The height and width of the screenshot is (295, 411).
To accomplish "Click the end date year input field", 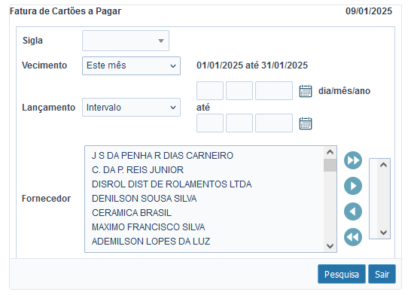I will (x=274, y=123).
